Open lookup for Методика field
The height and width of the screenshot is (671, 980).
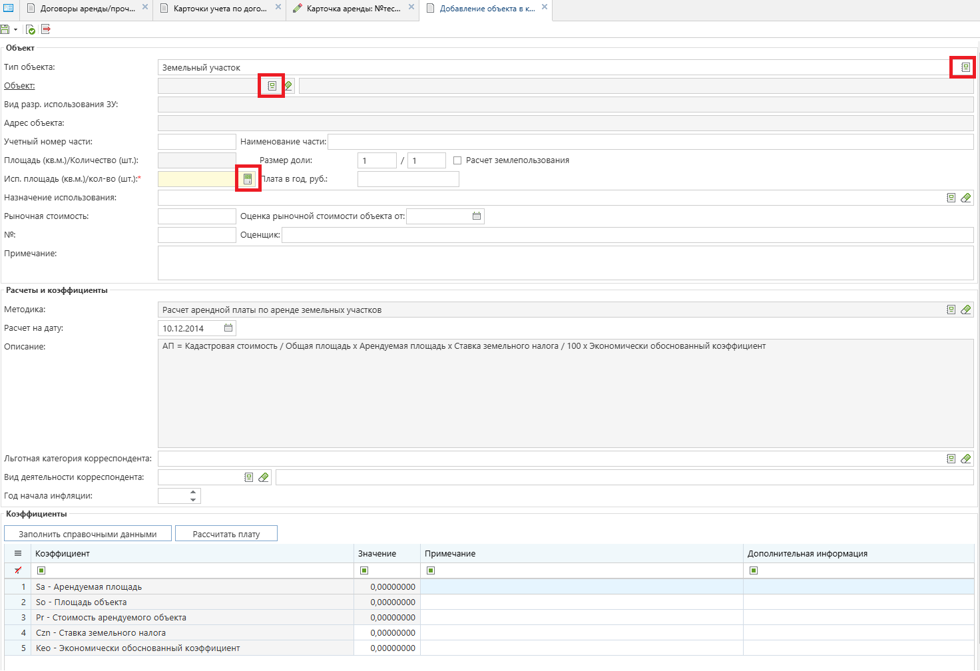[951, 310]
